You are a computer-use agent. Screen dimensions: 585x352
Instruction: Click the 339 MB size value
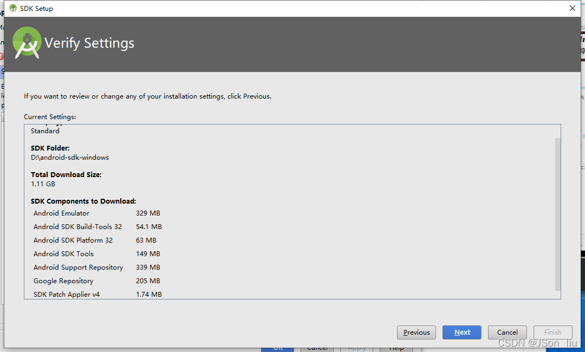pyautogui.click(x=148, y=268)
